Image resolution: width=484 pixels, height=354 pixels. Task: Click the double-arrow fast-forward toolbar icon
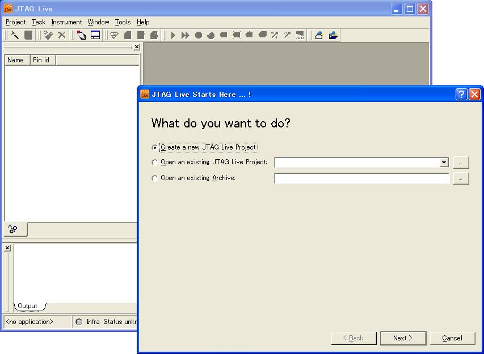coord(185,35)
